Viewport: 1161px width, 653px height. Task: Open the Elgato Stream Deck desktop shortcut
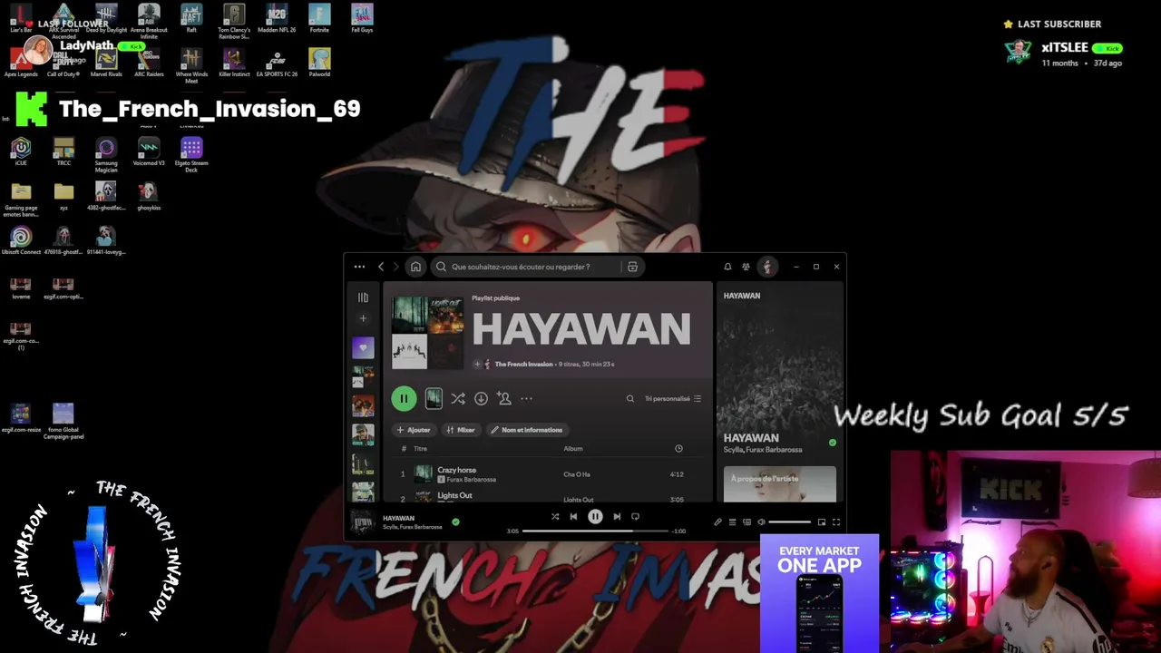(x=191, y=155)
